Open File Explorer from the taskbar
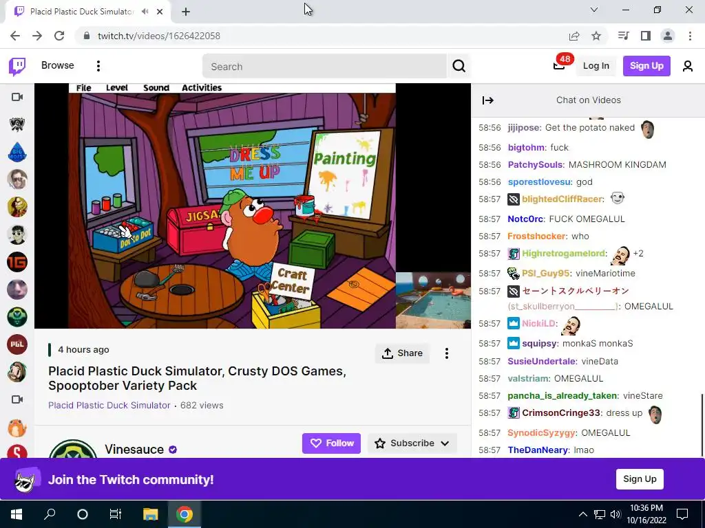 pos(150,514)
